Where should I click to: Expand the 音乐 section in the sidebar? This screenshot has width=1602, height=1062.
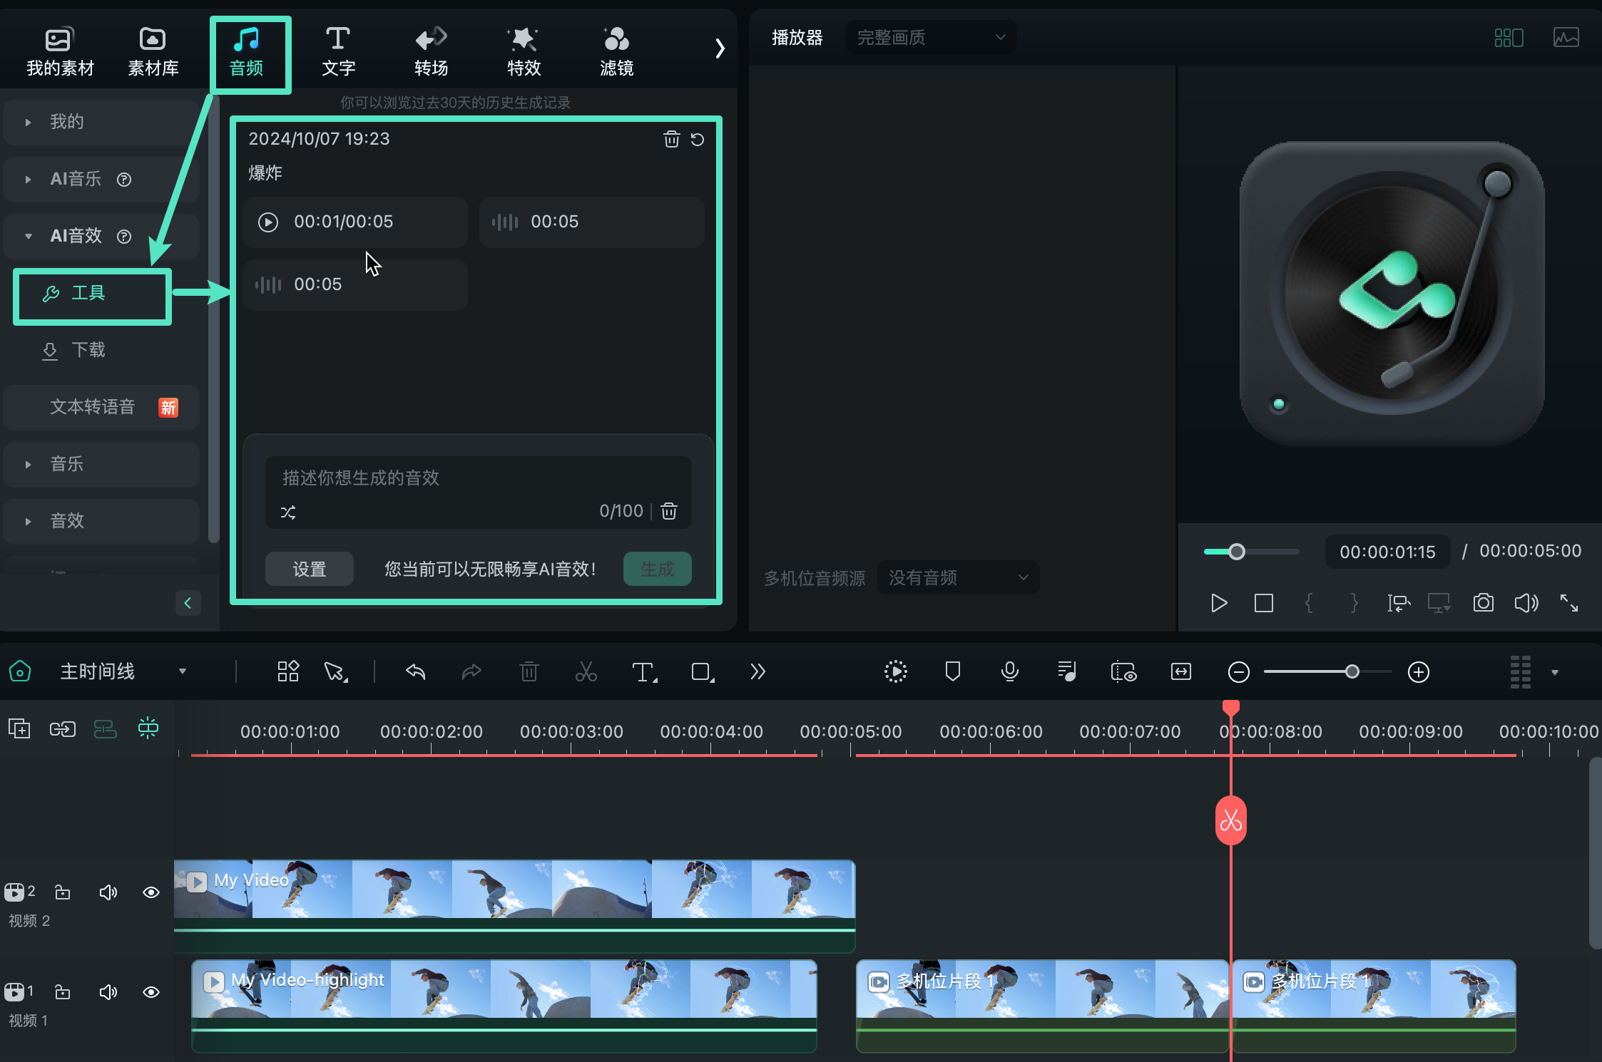[66, 464]
